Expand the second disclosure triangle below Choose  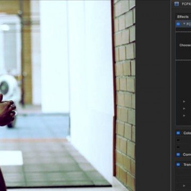click(184, 108)
